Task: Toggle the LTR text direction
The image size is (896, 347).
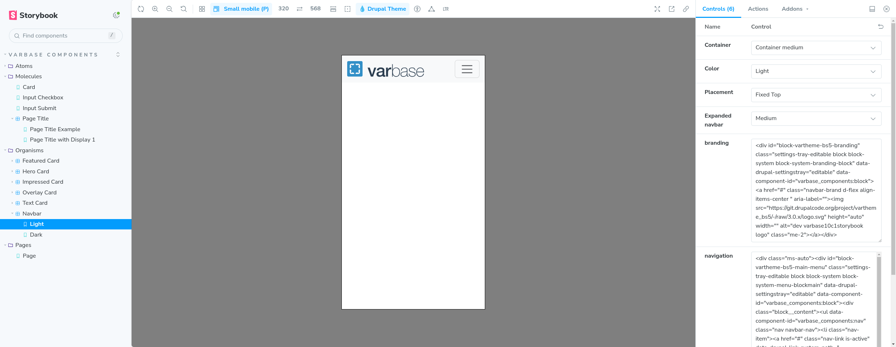Action: 445,9
